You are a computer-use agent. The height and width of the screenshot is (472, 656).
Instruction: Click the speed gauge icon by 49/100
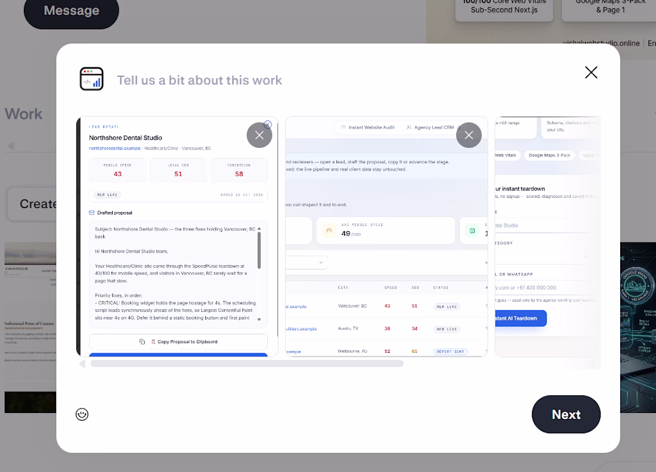pyautogui.click(x=329, y=231)
